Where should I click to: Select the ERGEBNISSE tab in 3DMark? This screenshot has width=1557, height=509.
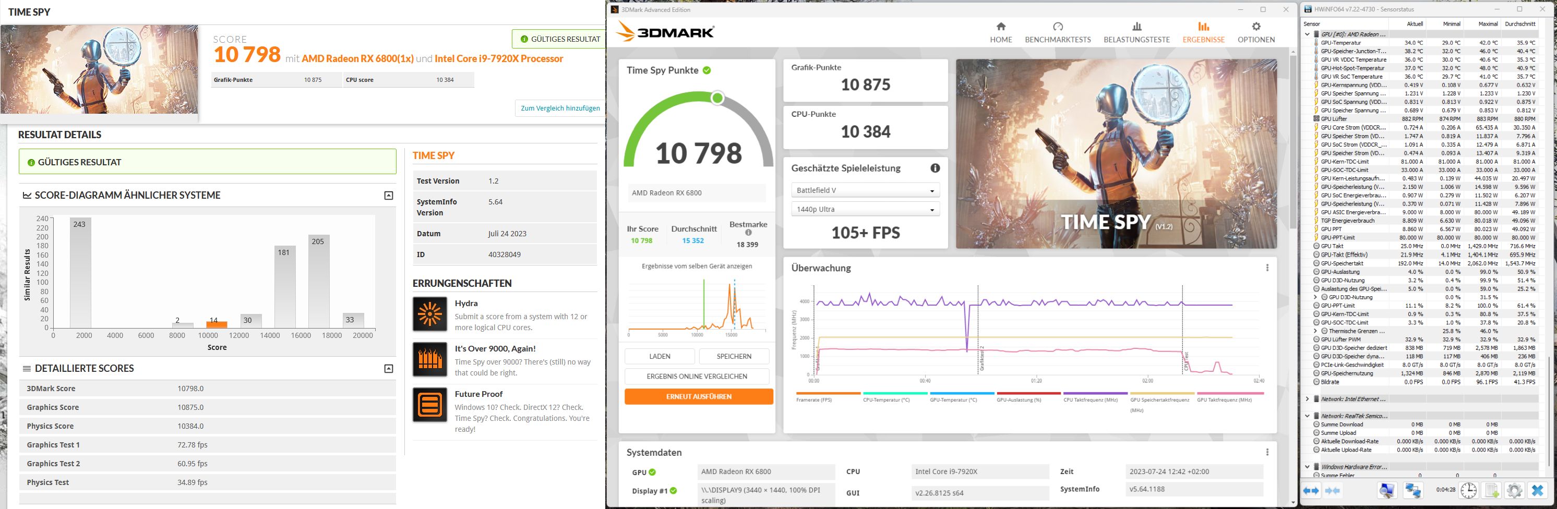pyautogui.click(x=1203, y=33)
